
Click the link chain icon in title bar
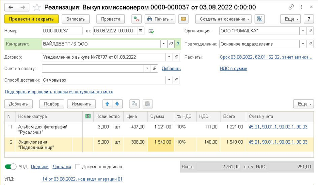coord(291,7)
